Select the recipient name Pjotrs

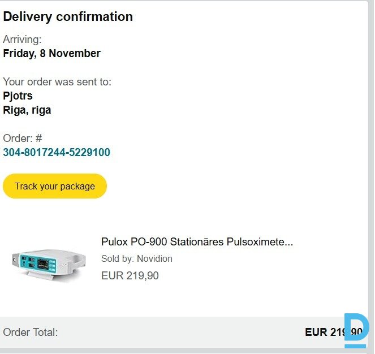point(18,96)
